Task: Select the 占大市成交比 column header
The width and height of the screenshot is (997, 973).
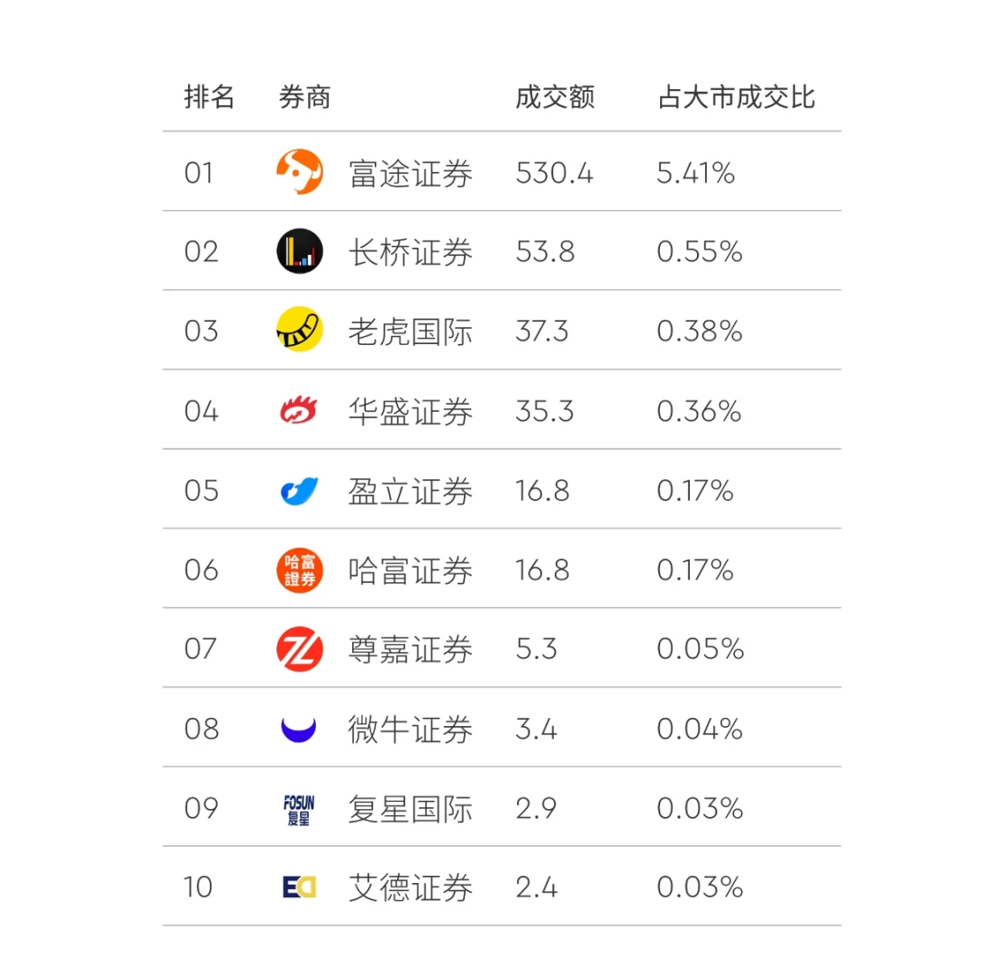Action: [x=736, y=97]
